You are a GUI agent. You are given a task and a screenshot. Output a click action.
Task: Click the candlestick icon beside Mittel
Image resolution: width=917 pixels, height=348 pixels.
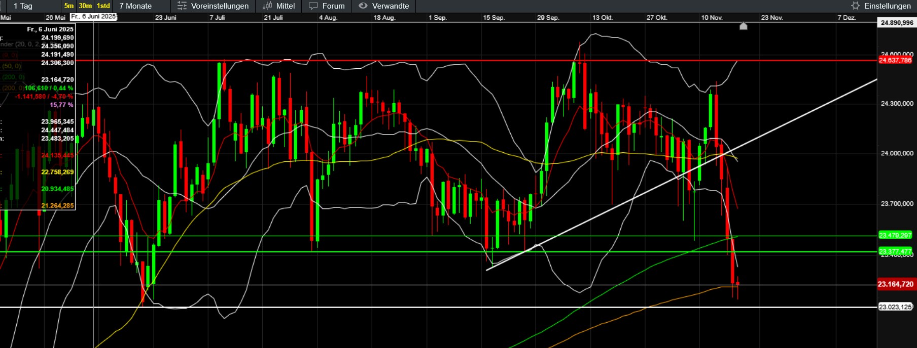267,6
